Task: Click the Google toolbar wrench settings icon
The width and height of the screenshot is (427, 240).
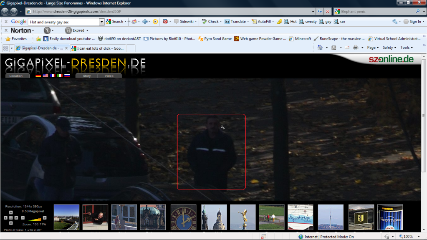Action: [x=395, y=22]
